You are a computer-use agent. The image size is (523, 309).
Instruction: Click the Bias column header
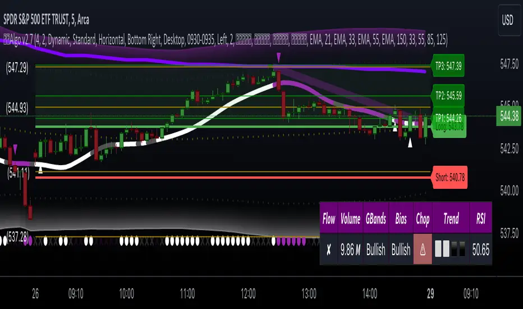[401, 219]
